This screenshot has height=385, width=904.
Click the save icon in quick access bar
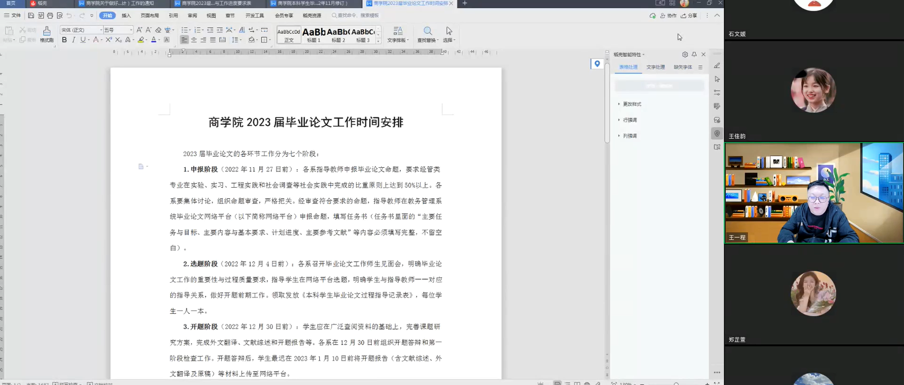(31, 16)
